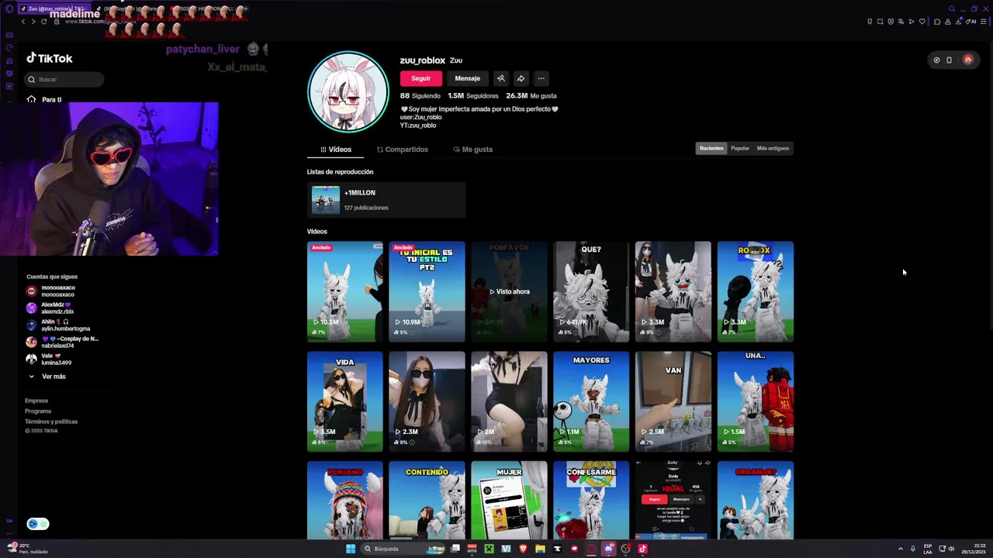Open the browser extensions icon
Screen dimensions: 993x558
[937, 22]
